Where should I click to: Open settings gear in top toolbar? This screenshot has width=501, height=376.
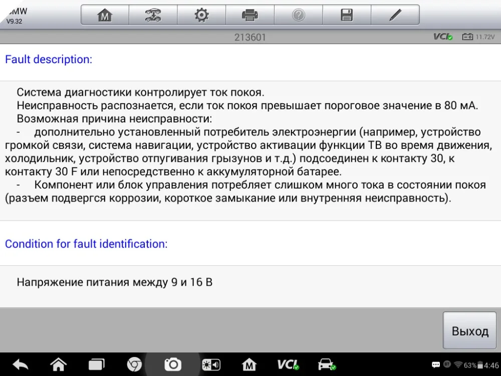[201, 15]
